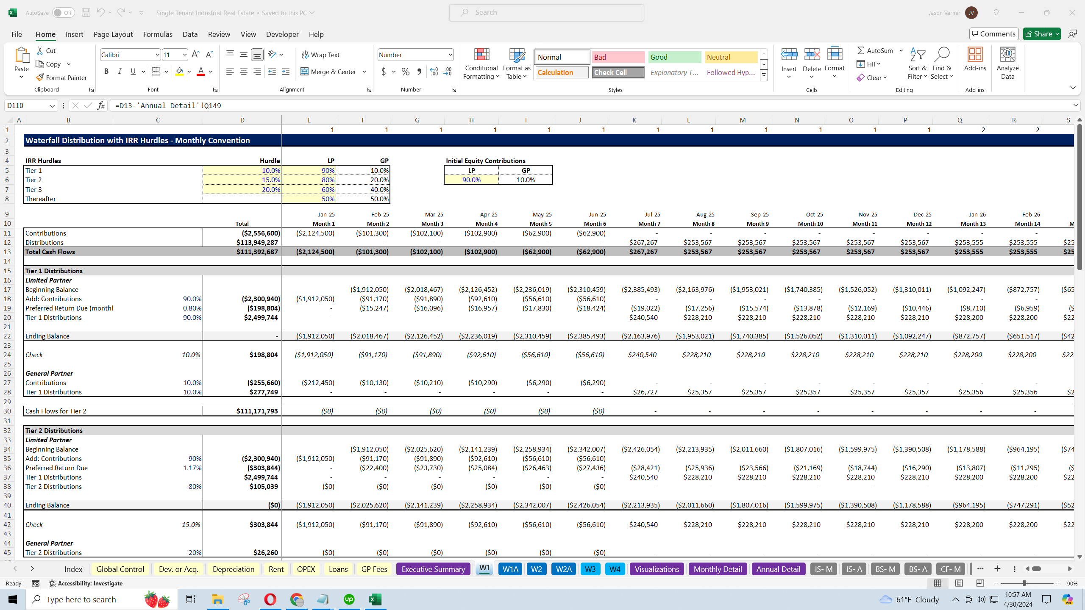Apply Align Left to cell

pyautogui.click(x=230, y=72)
